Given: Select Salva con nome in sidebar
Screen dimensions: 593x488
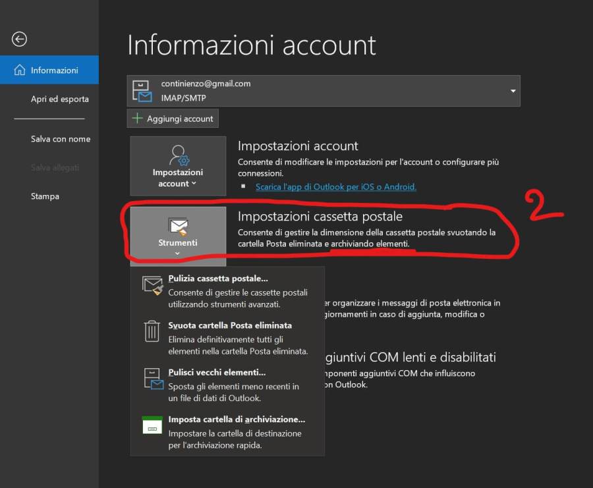Looking at the screenshot, I should click(60, 139).
